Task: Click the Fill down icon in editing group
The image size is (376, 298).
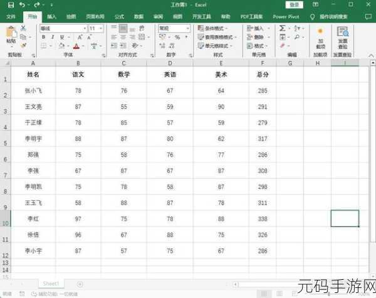Action: (x=282, y=37)
